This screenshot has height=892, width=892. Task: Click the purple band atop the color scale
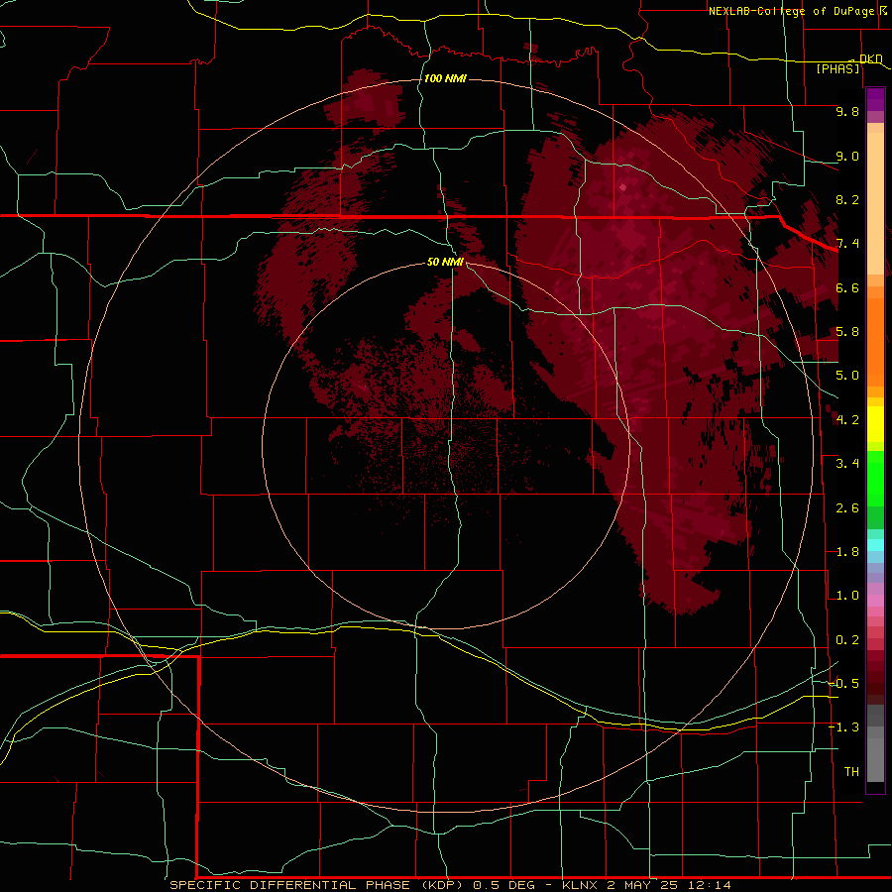(875, 99)
